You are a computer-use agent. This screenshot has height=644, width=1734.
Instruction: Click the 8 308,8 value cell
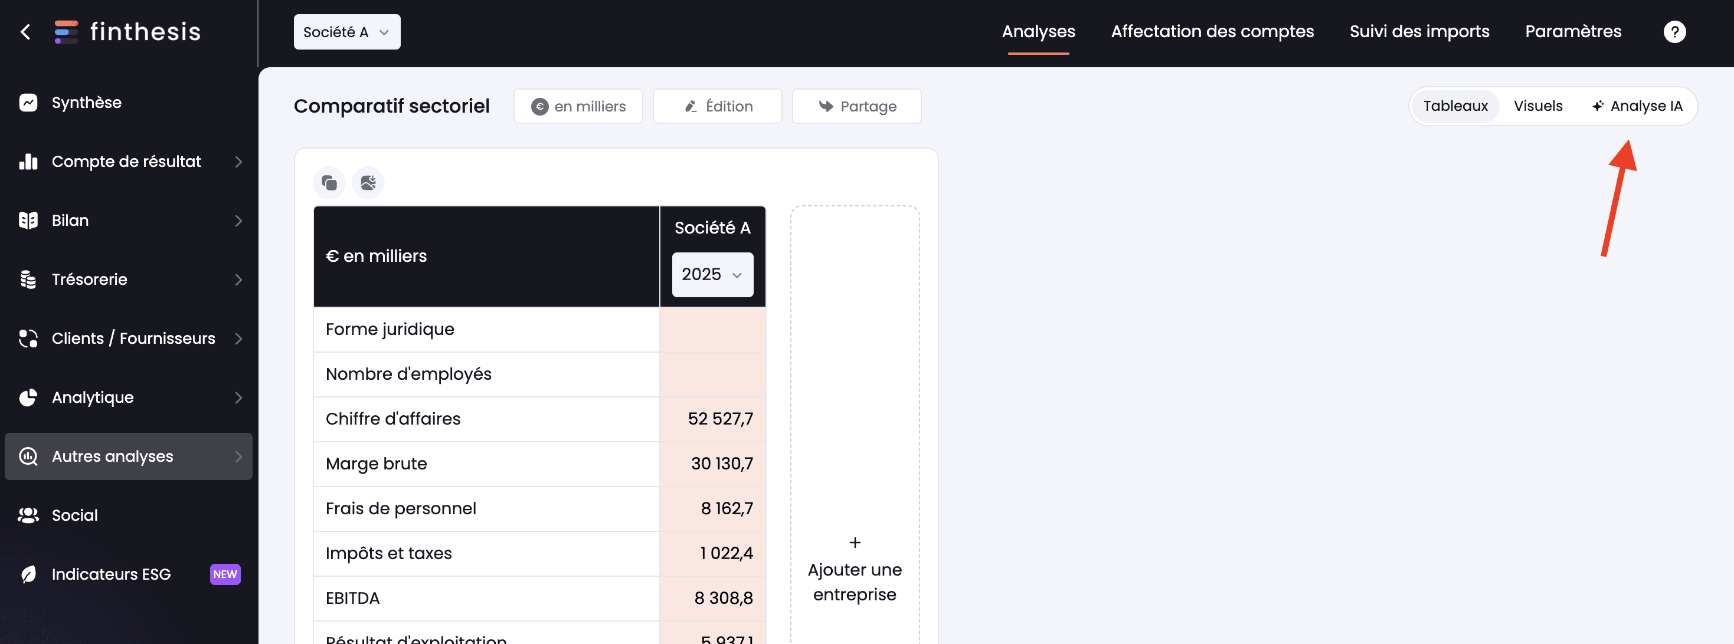pyautogui.click(x=713, y=598)
